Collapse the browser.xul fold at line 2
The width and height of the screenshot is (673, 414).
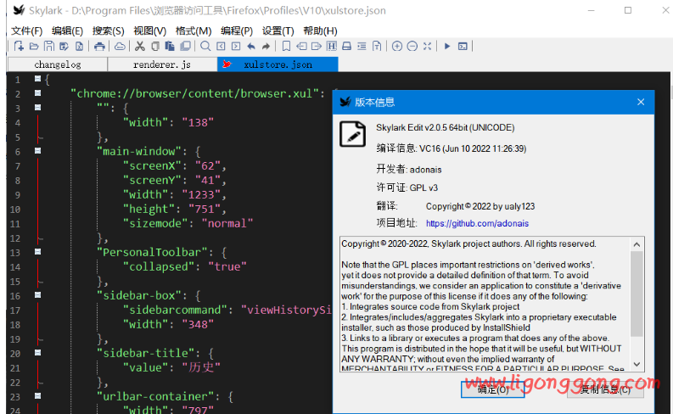pos(38,93)
